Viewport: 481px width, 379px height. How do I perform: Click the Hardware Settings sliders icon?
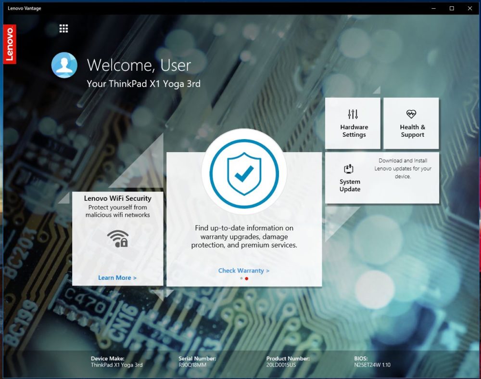pos(353,114)
